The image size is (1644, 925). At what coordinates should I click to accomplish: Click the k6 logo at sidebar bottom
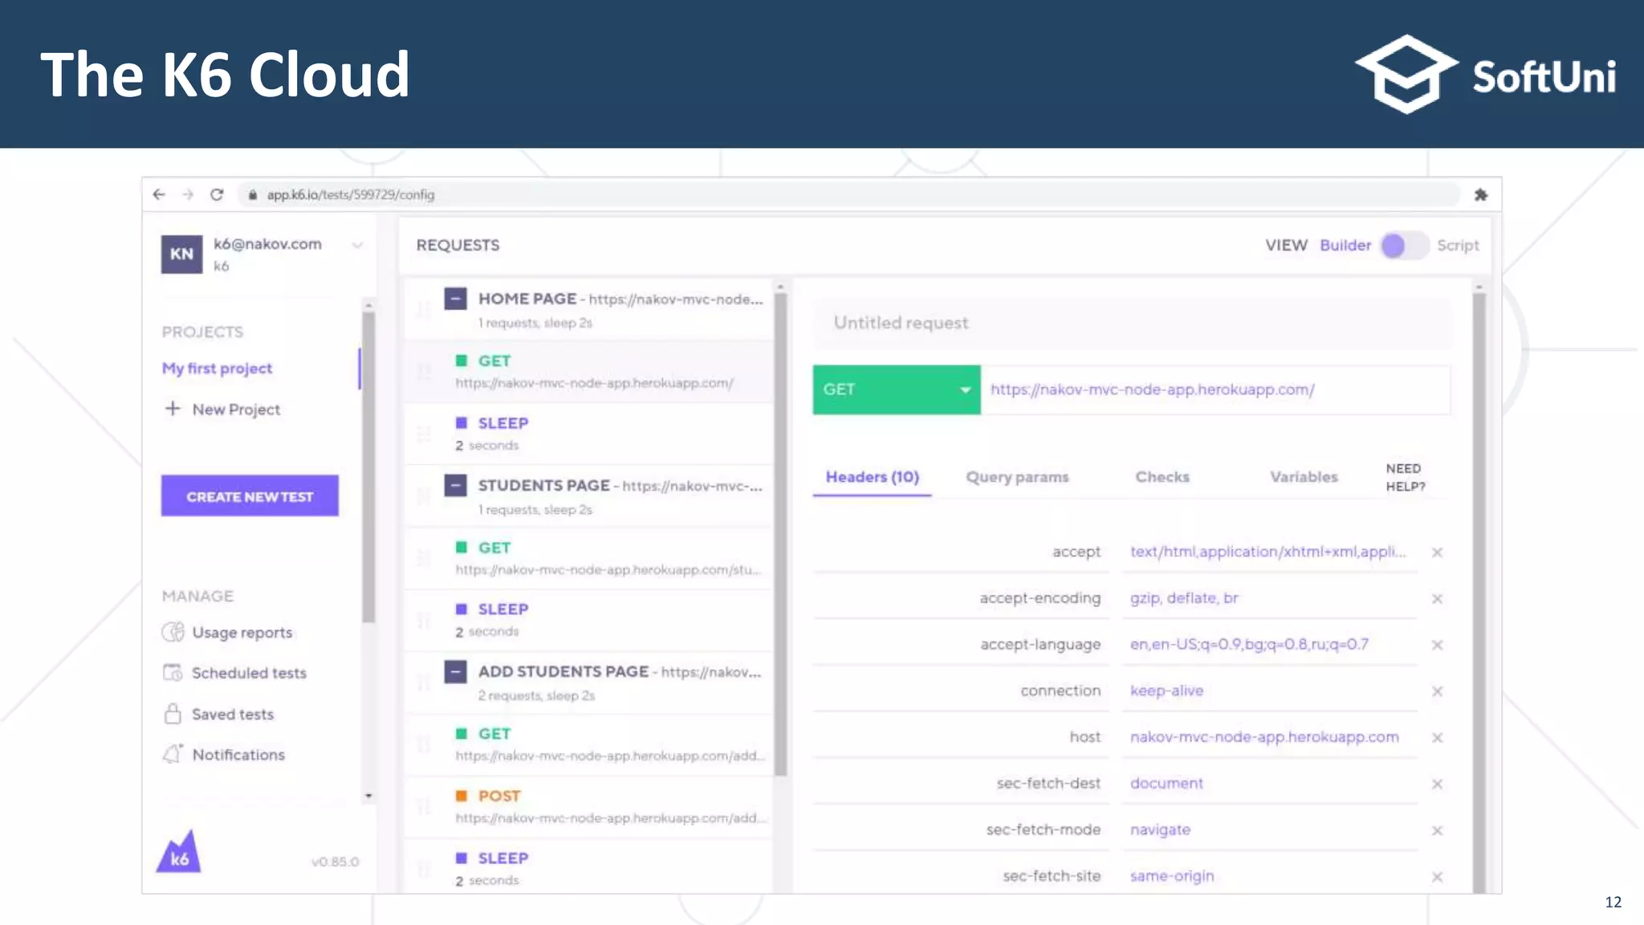tap(179, 853)
